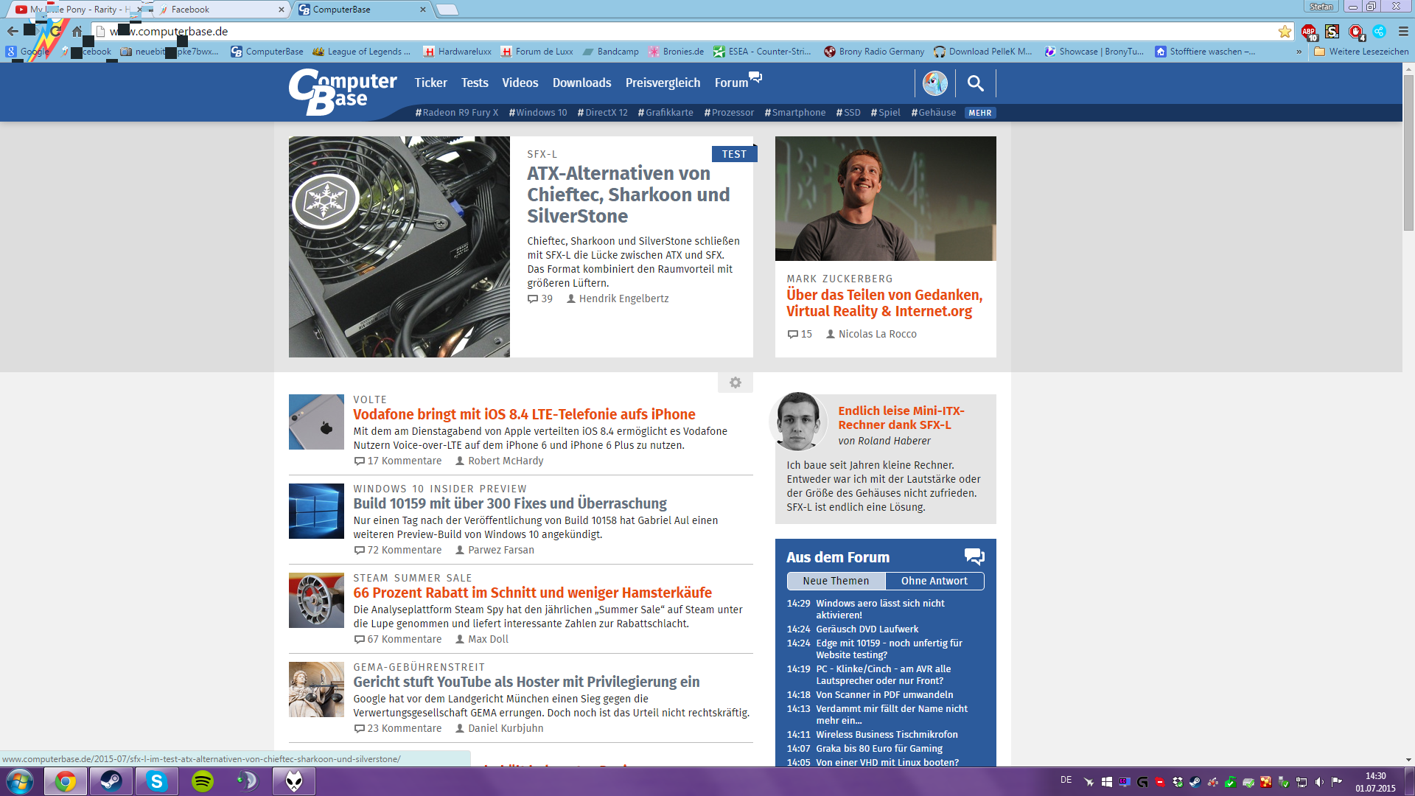Open the Vodafone iOS 8.4 LTE article
The width and height of the screenshot is (1415, 796).
524,414
